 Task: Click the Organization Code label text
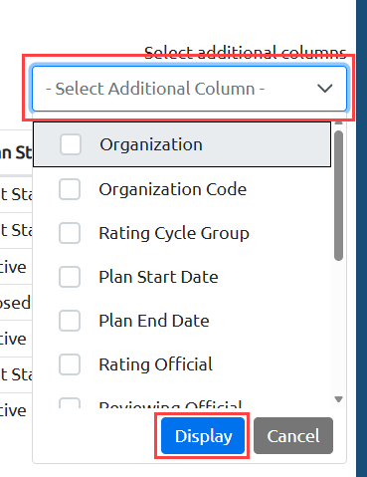tap(173, 189)
